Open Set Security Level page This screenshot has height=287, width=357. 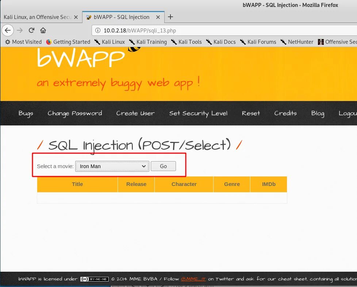point(198,113)
